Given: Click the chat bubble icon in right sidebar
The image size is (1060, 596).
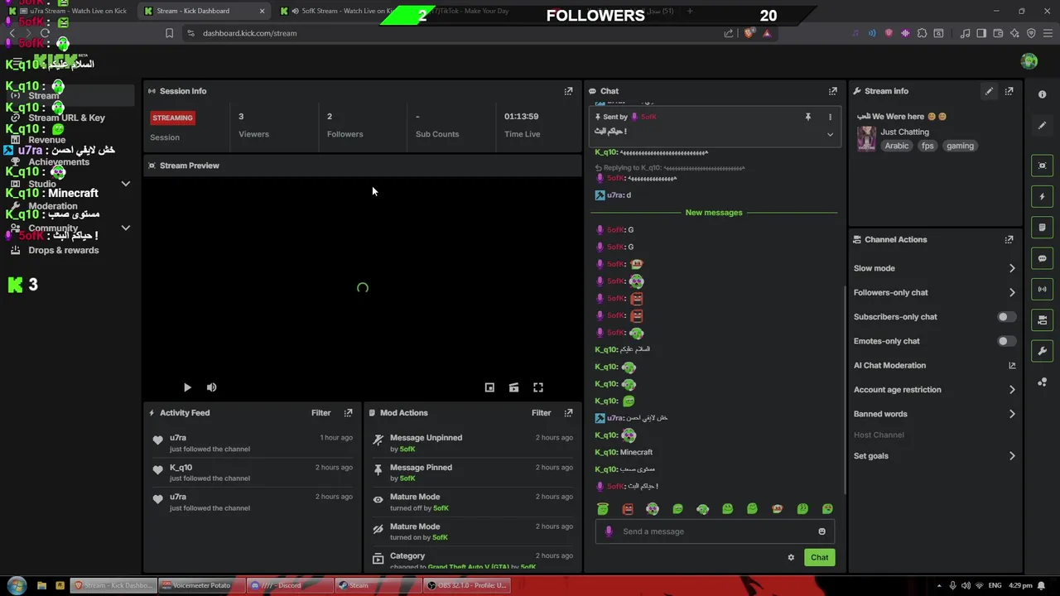Looking at the screenshot, I should 1042,258.
